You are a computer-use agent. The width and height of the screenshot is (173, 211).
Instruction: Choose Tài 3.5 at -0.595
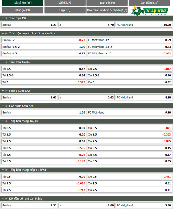[44, 148]
